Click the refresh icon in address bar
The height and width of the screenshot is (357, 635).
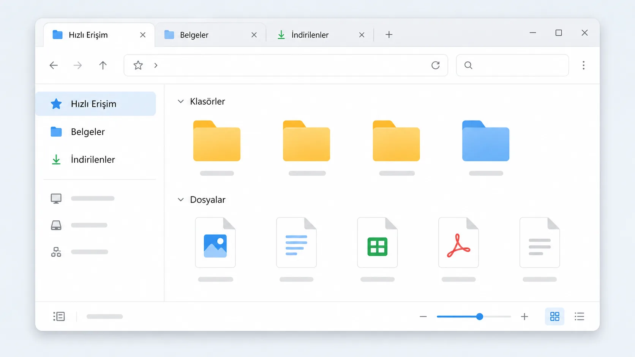point(436,65)
